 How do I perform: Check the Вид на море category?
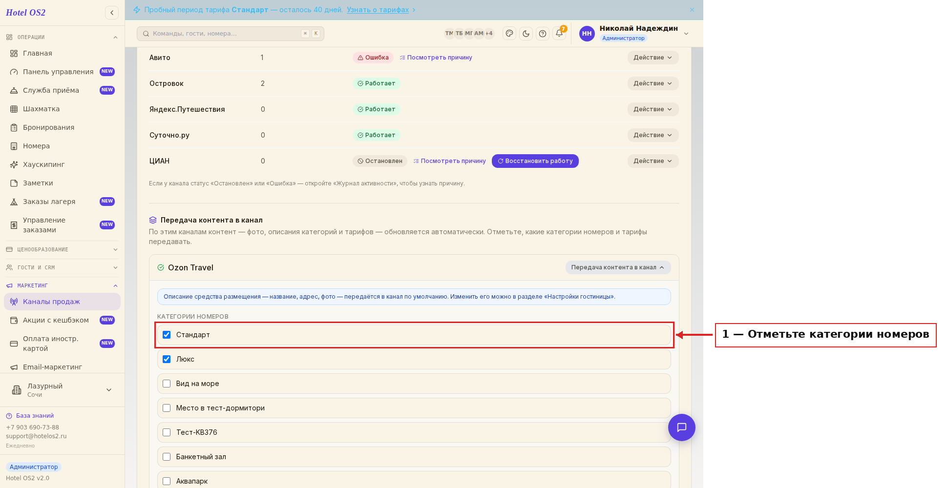[167, 384]
